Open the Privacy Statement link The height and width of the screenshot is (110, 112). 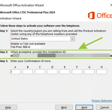point(102,101)
